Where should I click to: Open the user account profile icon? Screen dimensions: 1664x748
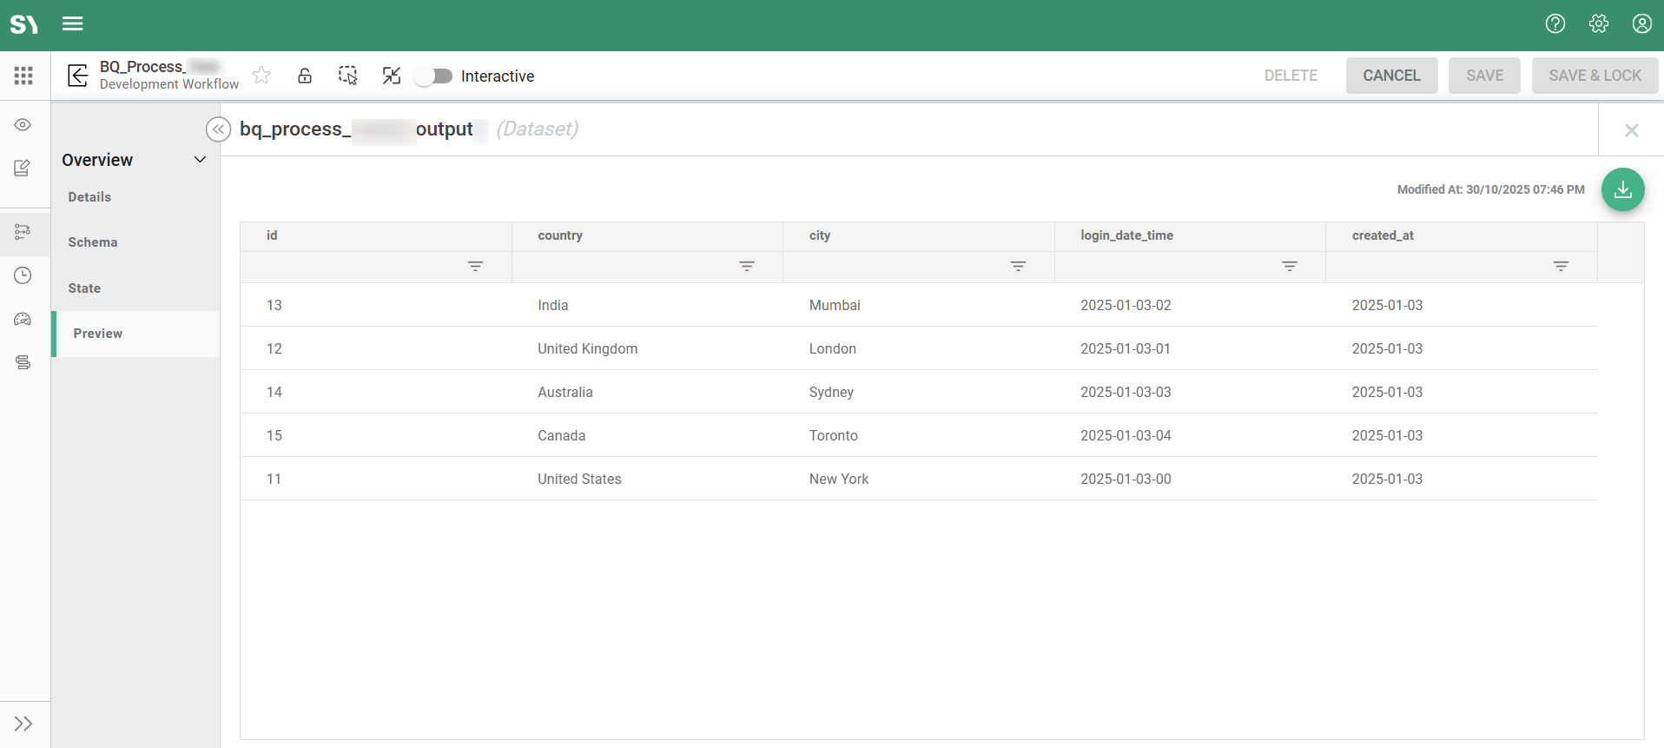[x=1641, y=24]
